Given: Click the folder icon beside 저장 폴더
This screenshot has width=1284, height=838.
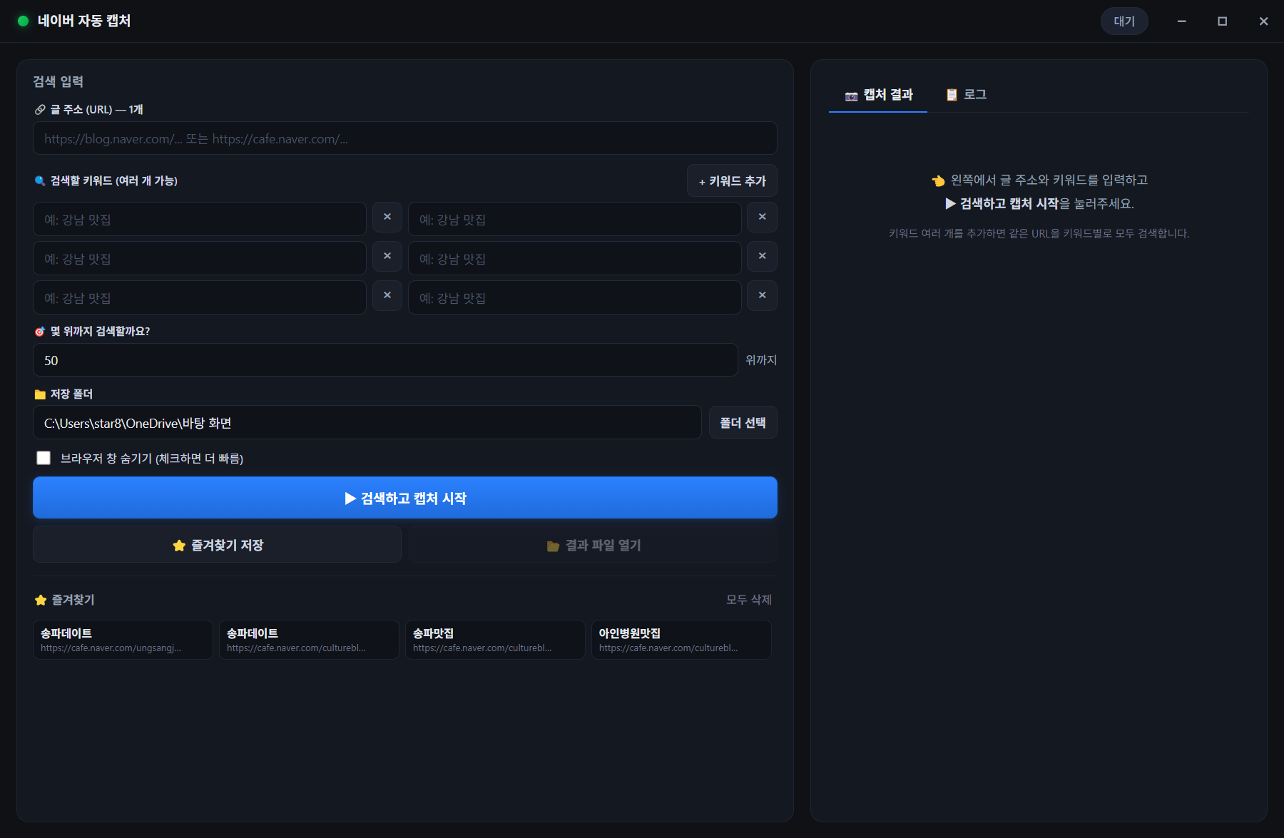Looking at the screenshot, I should pyautogui.click(x=40, y=394).
